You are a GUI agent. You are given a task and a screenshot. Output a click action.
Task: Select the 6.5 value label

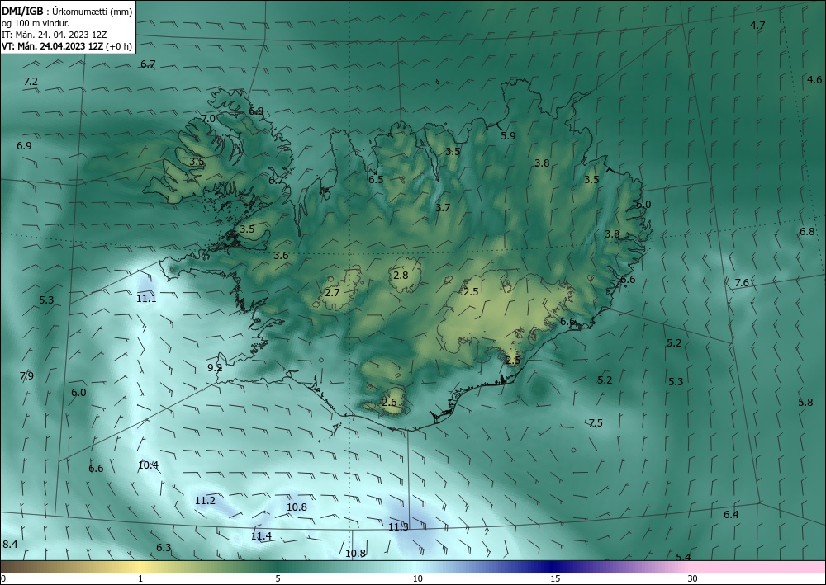pyautogui.click(x=376, y=179)
